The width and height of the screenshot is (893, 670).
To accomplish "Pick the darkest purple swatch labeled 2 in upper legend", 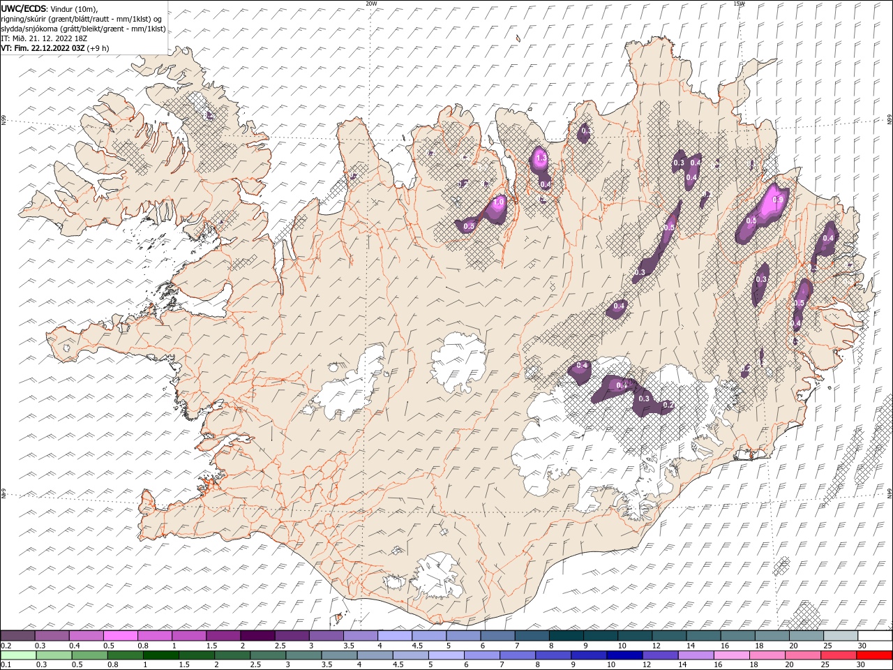I will (257, 636).
